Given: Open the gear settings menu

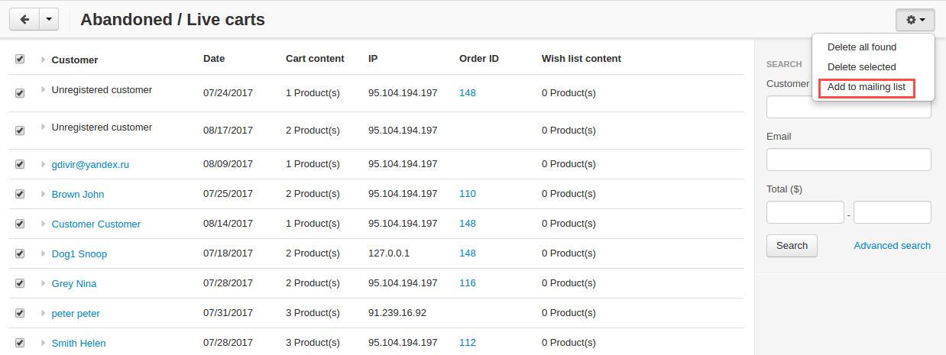Looking at the screenshot, I should coord(915,20).
